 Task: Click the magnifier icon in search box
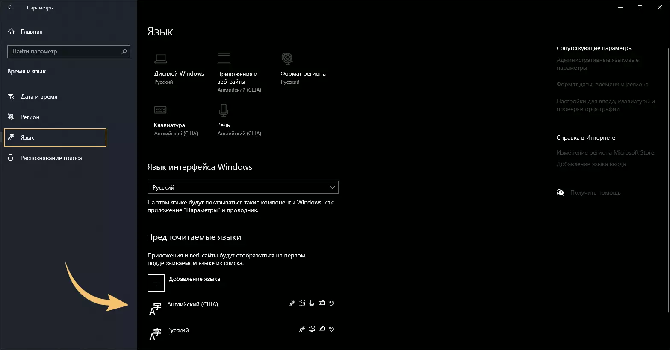124,52
